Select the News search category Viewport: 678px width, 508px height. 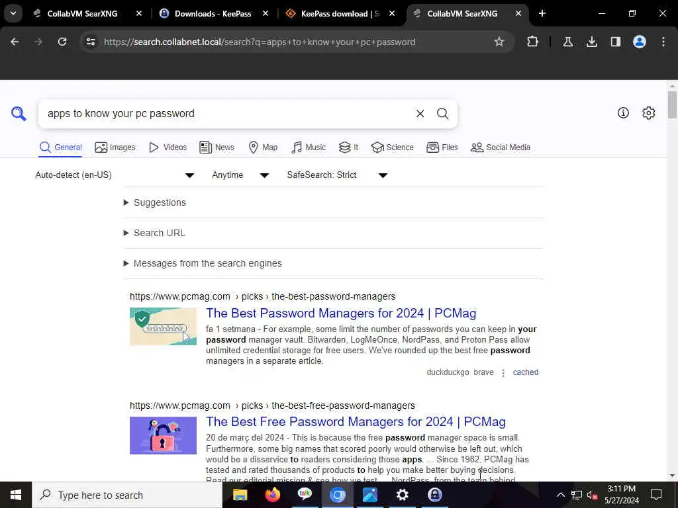pyautogui.click(x=217, y=148)
